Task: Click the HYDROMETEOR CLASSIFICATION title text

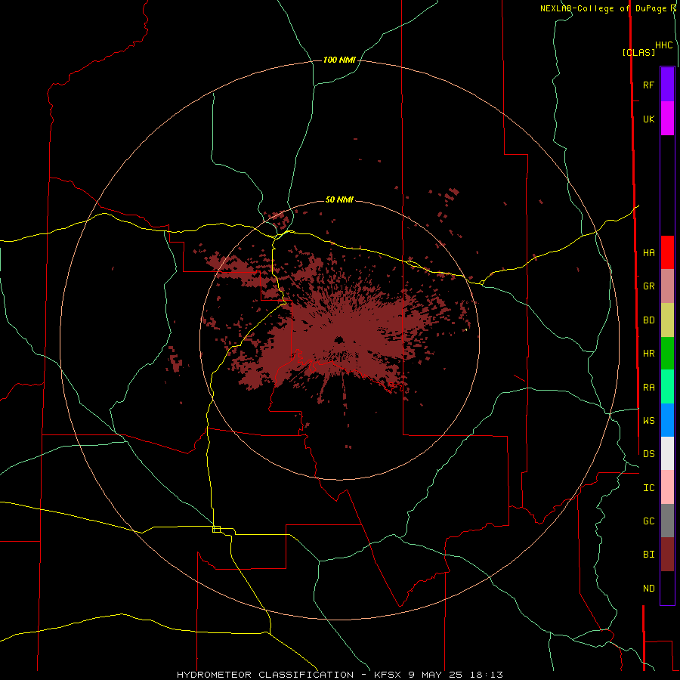Action: (265, 675)
